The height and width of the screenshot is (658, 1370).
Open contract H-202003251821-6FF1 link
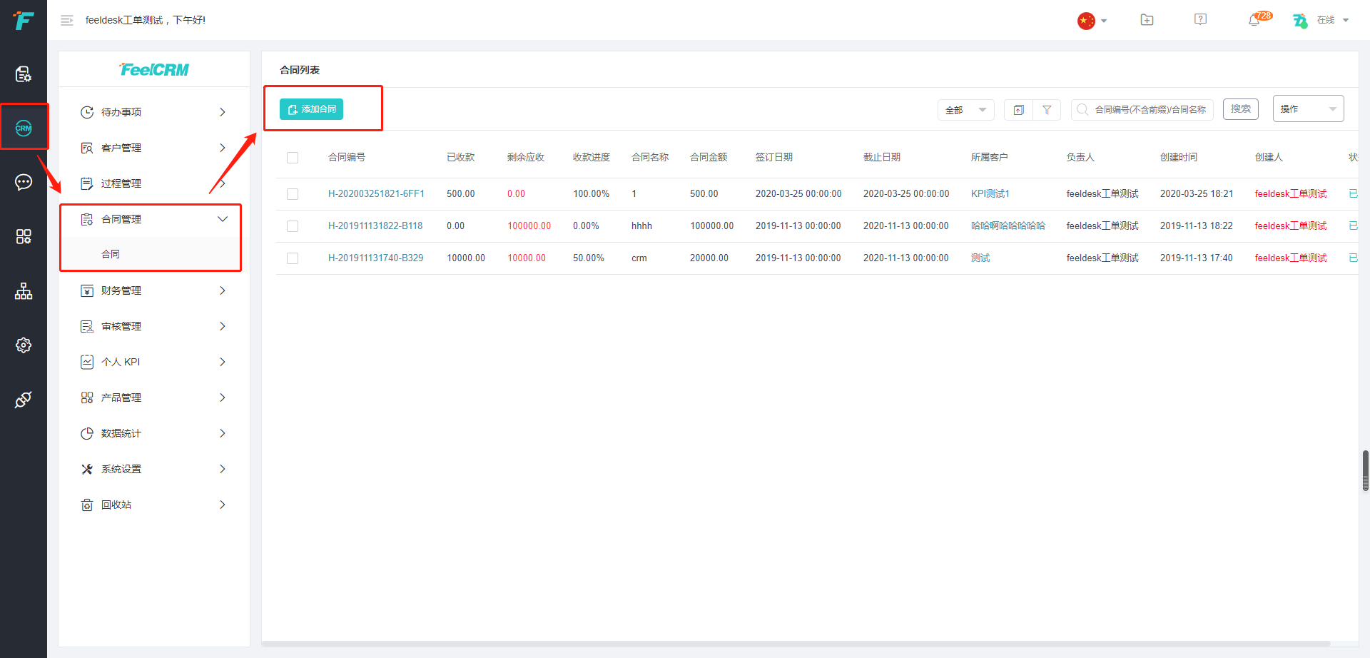pyautogui.click(x=376, y=194)
